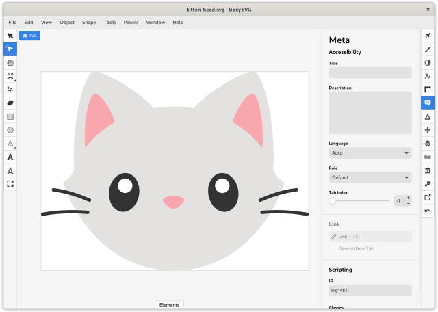The image size is (438, 312).
Task: Open the Panels menu
Action: (x=131, y=22)
